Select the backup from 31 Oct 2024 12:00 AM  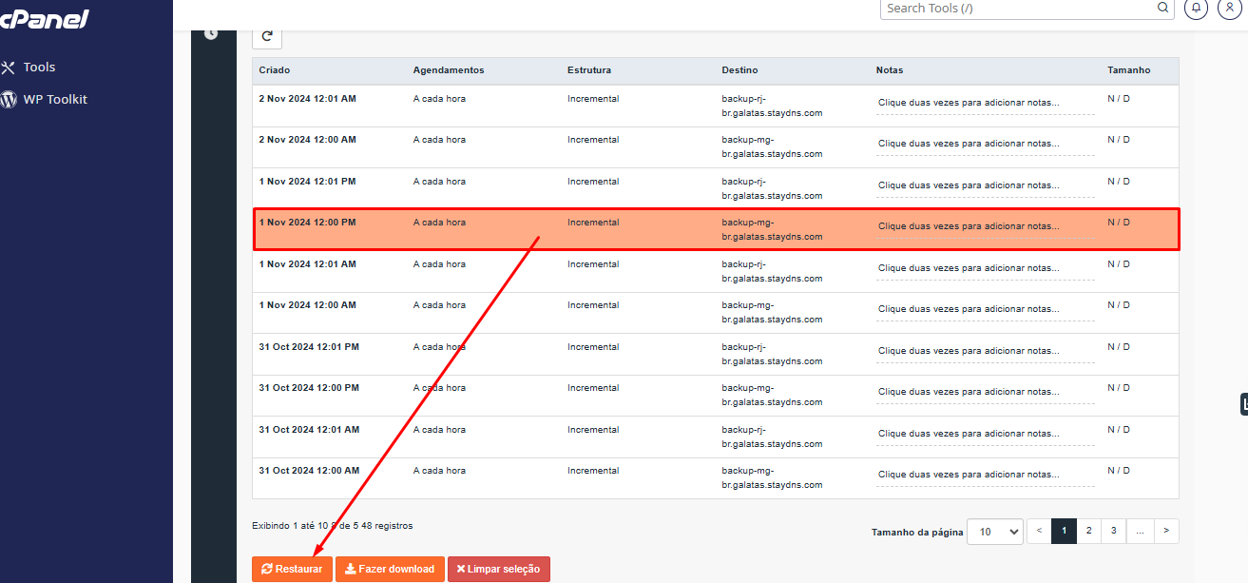click(x=716, y=478)
